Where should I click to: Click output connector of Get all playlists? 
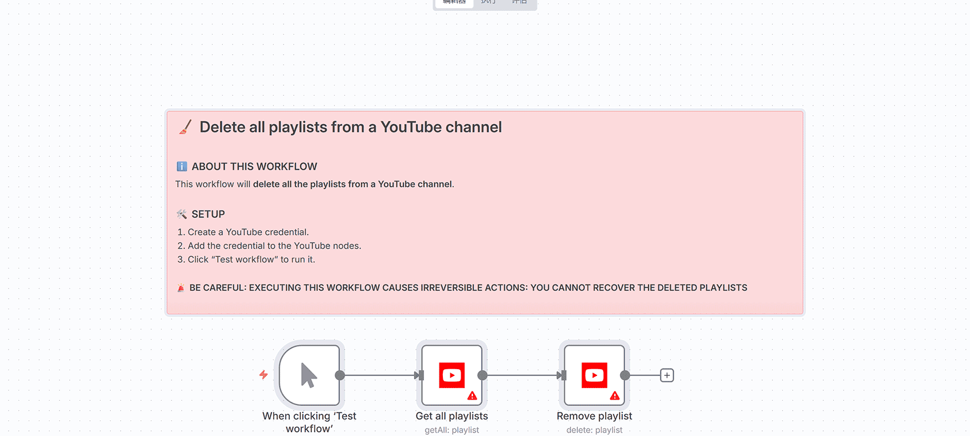point(483,375)
